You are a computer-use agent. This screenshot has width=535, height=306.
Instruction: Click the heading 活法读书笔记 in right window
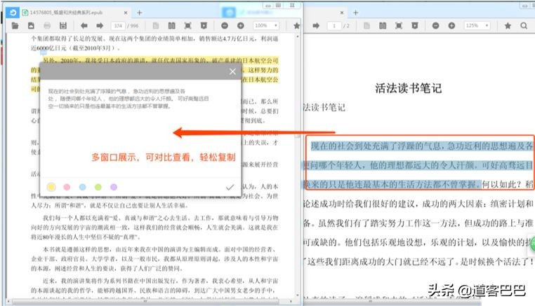click(408, 88)
